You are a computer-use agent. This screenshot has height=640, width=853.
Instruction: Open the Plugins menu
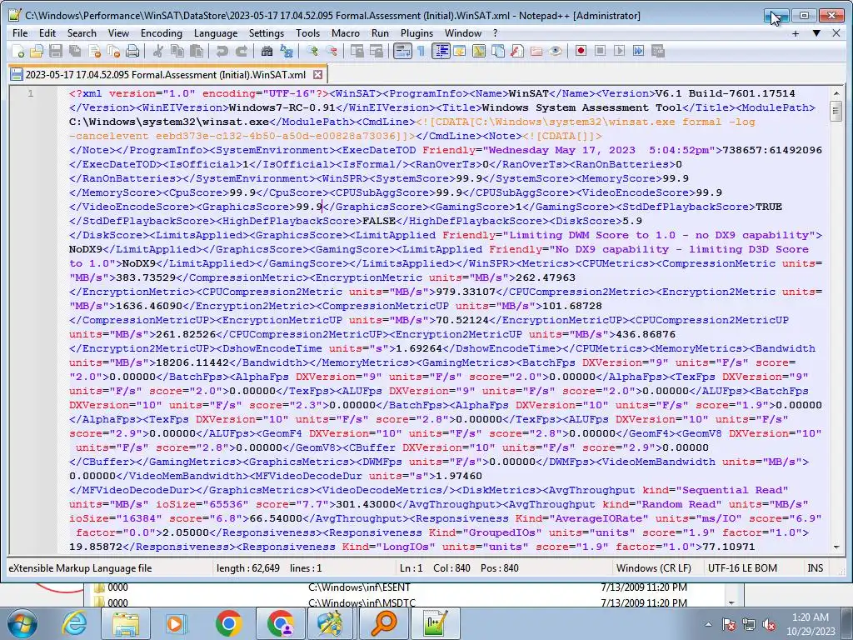417,33
